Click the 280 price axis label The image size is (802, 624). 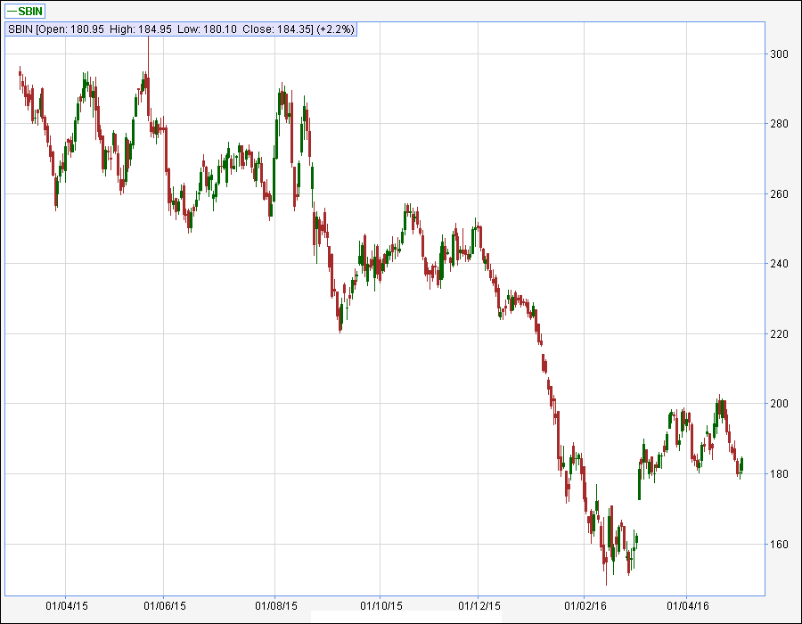[780, 124]
